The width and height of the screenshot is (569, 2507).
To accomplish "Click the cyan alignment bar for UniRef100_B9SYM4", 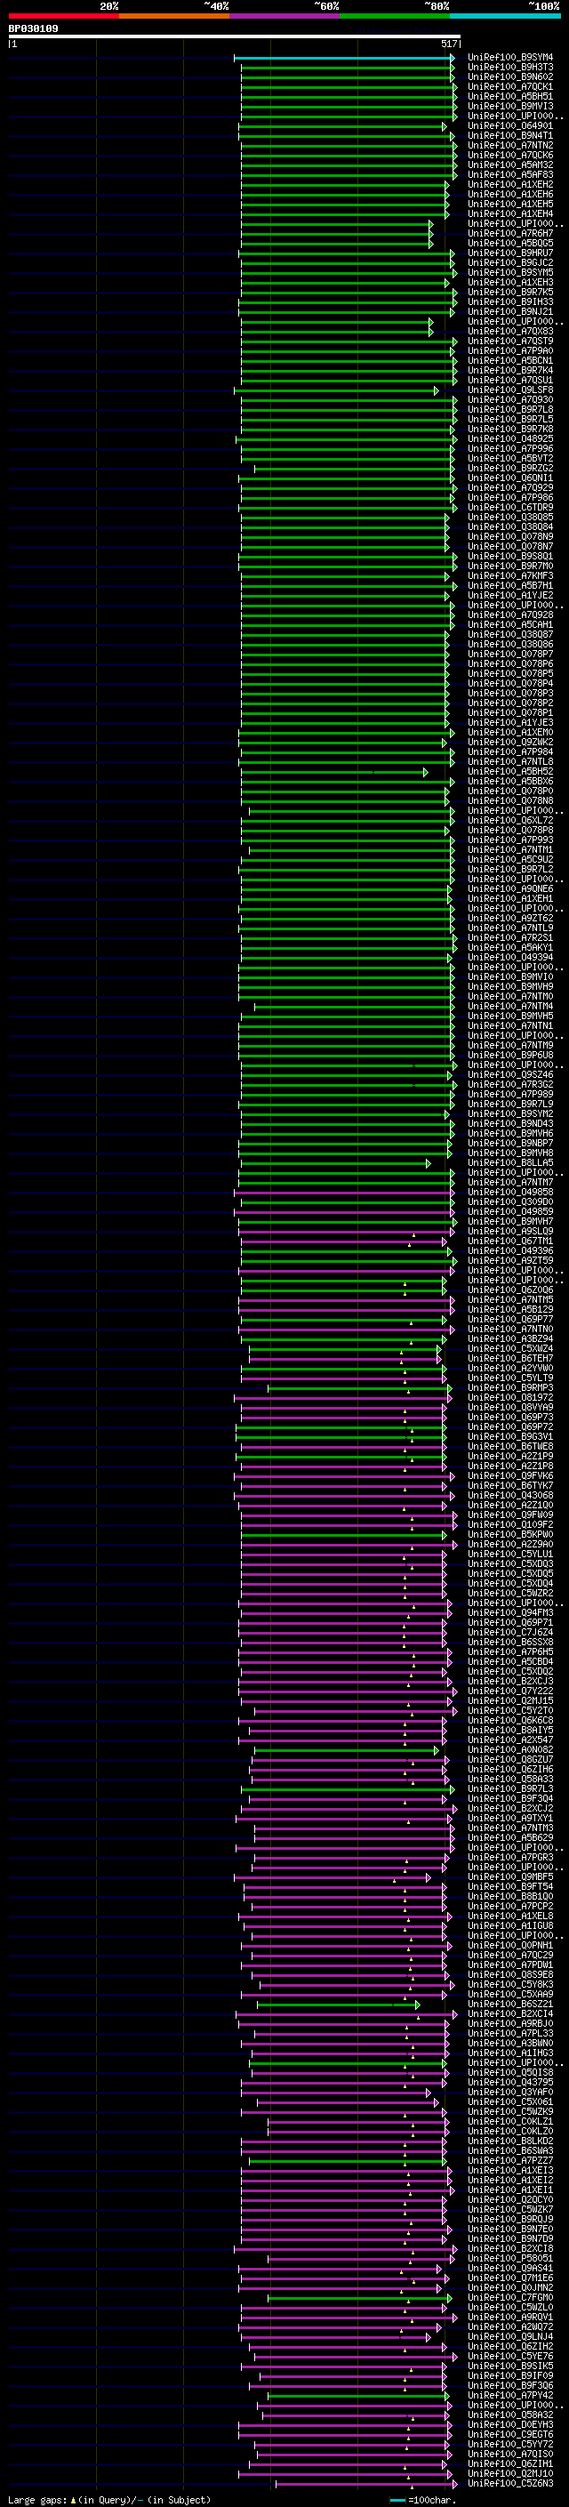I will pyautogui.click(x=344, y=59).
